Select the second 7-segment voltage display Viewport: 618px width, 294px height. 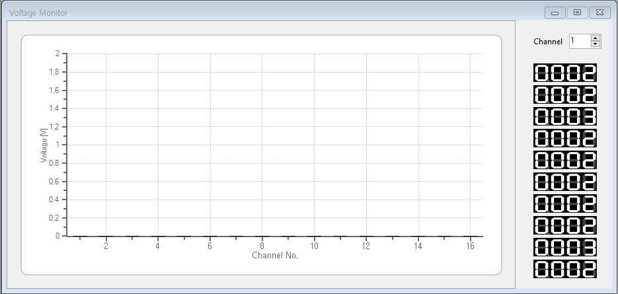click(x=565, y=94)
